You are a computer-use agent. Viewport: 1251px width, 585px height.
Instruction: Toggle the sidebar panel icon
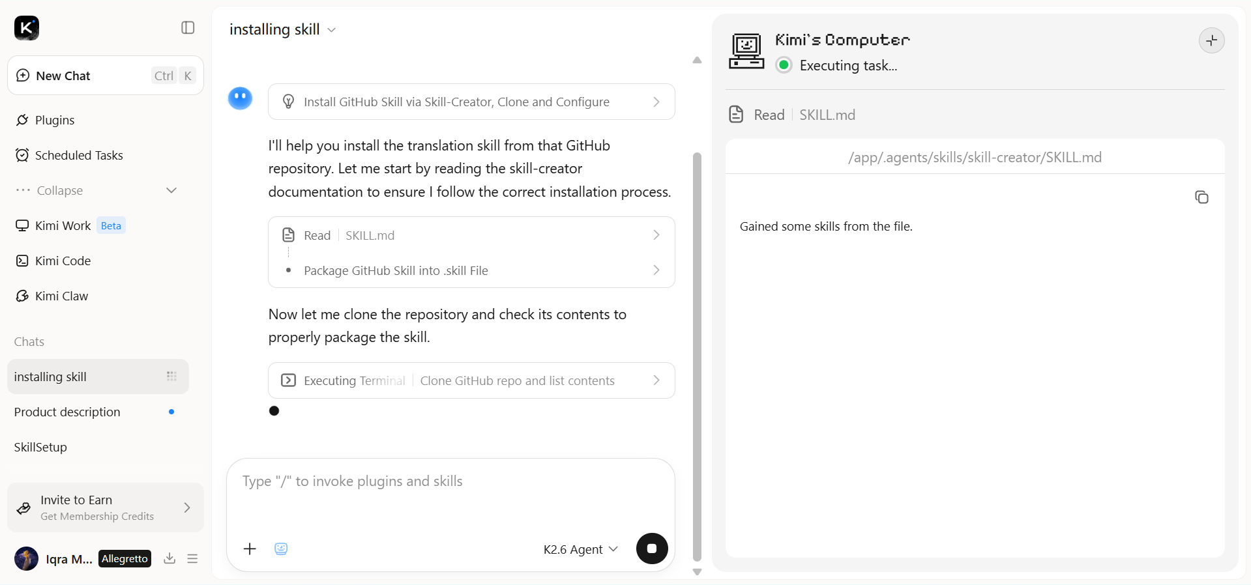(188, 27)
